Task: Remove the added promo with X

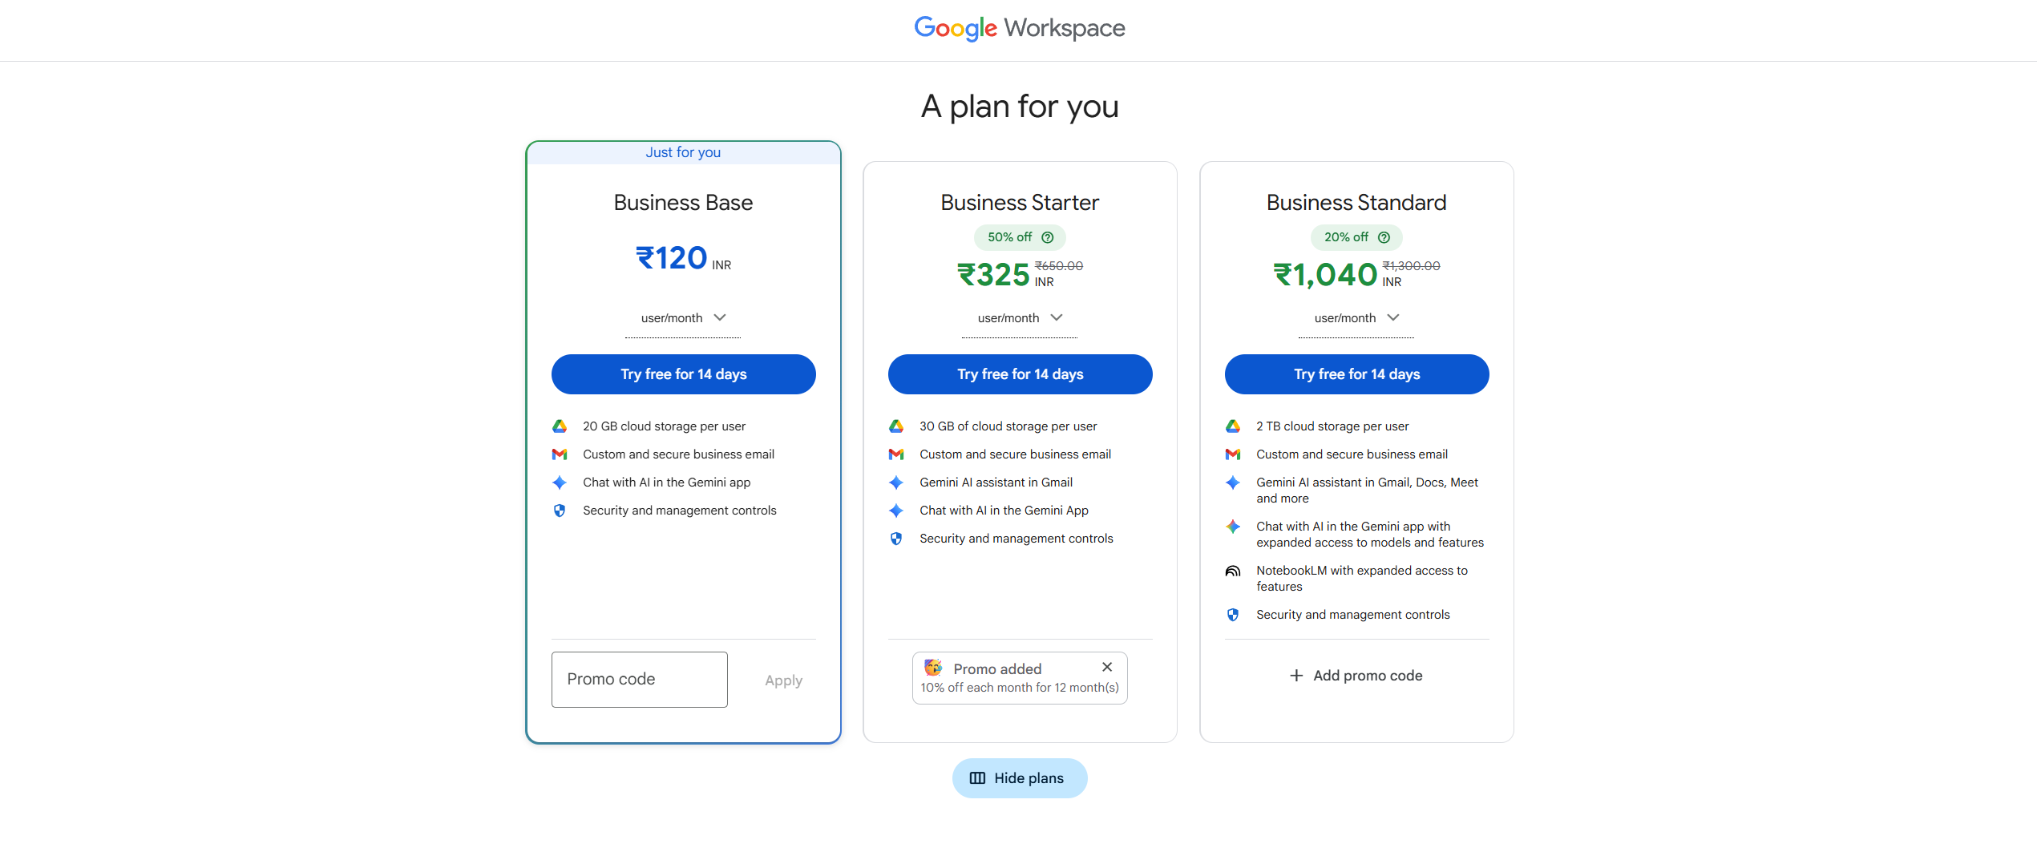Action: point(1107,667)
